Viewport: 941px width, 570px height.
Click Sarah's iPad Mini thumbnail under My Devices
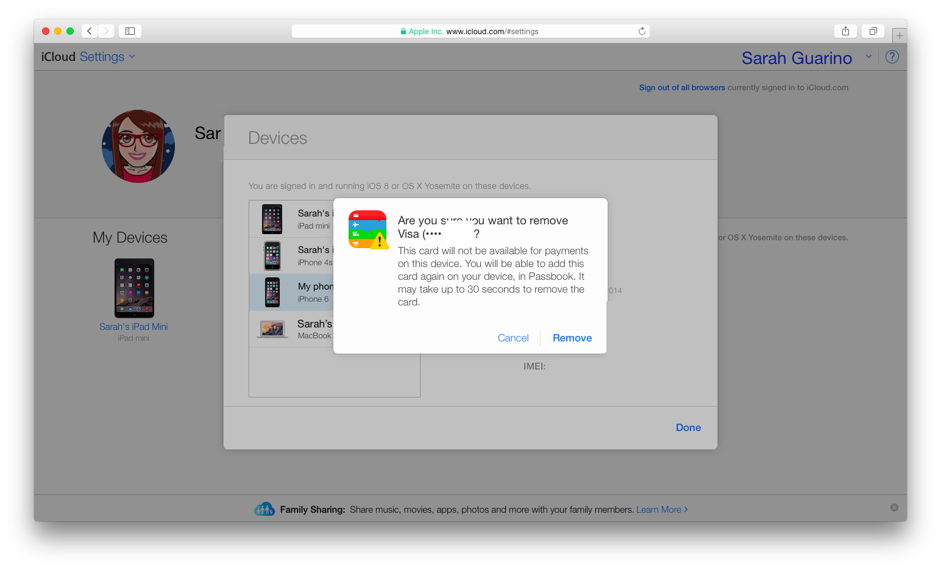pyautogui.click(x=134, y=288)
